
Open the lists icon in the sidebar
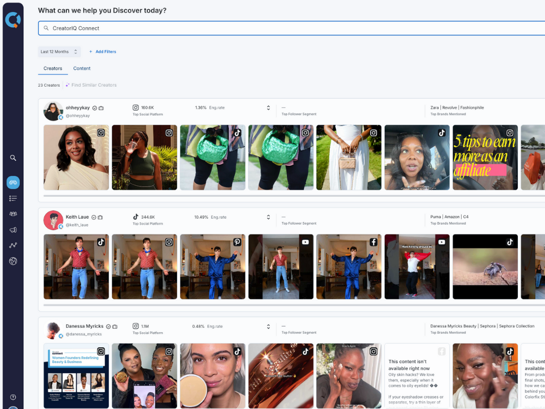(13, 198)
